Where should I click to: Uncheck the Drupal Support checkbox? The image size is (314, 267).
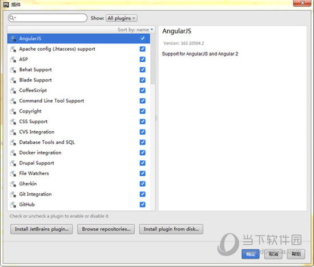(x=143, y=163)
